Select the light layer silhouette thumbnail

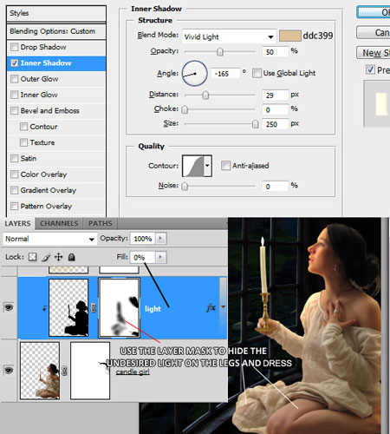pos(68,307)
